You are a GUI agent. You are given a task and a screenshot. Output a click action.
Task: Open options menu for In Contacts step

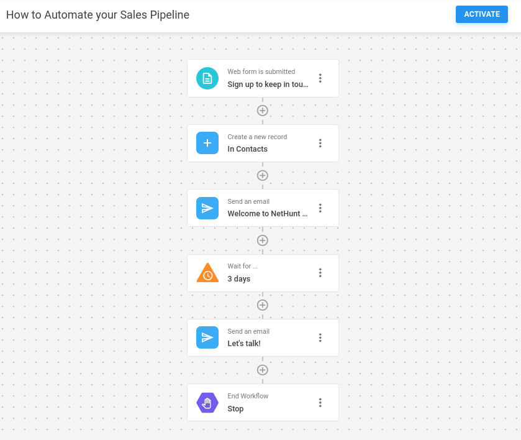(320, 143)
